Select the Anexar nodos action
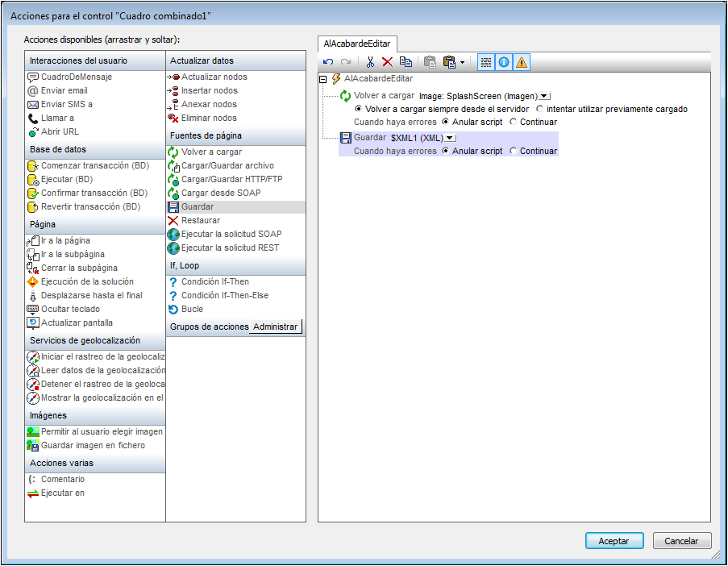The image size is (728, 566). tap(202, 105)
